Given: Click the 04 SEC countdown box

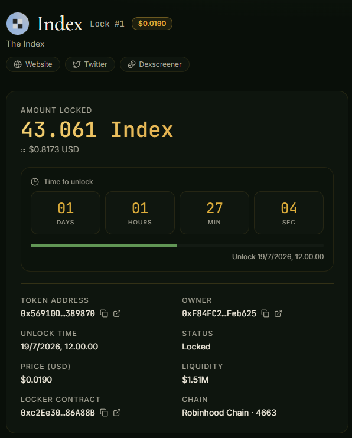Looking at the screenshot, I should tap(289, 213).
